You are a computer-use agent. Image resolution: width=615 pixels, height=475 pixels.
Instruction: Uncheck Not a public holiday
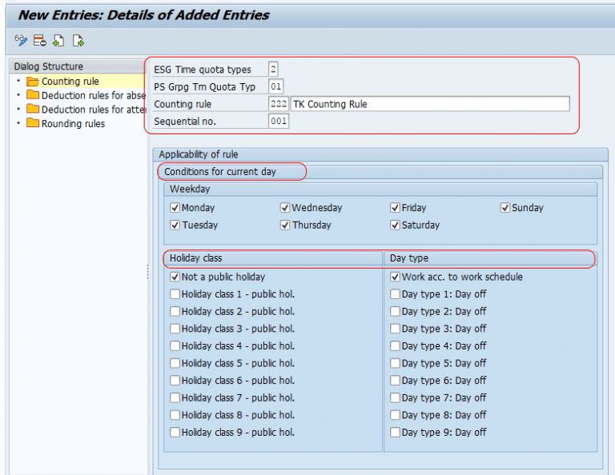click(x=175, y=277)
